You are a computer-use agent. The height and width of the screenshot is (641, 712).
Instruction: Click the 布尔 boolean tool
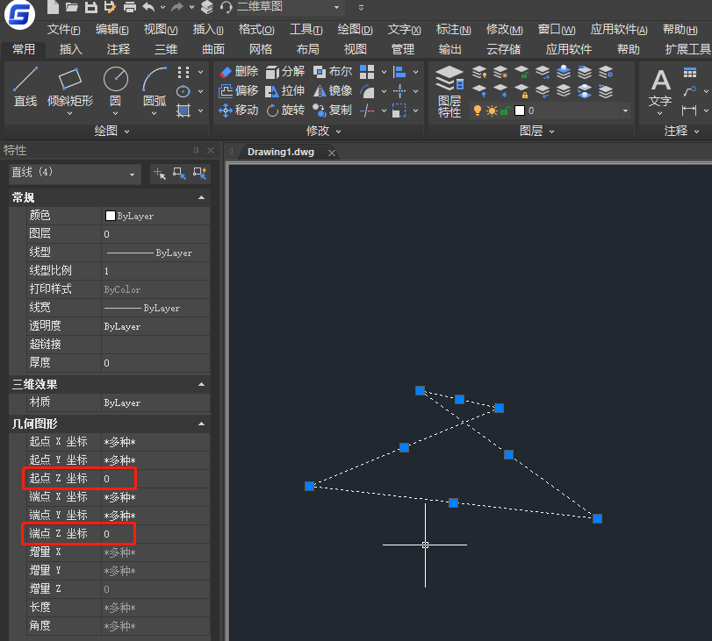point(333,72)
